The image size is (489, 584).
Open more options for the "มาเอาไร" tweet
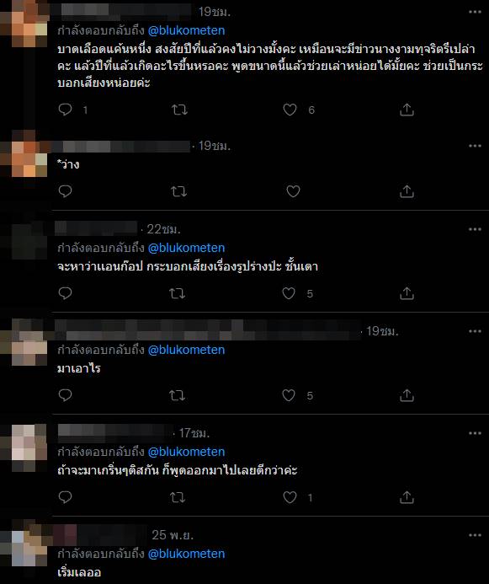click(475, 331)
